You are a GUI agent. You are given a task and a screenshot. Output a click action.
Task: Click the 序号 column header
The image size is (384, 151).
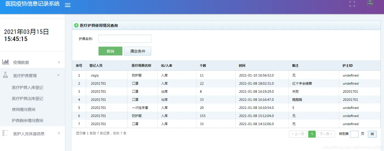79,66
